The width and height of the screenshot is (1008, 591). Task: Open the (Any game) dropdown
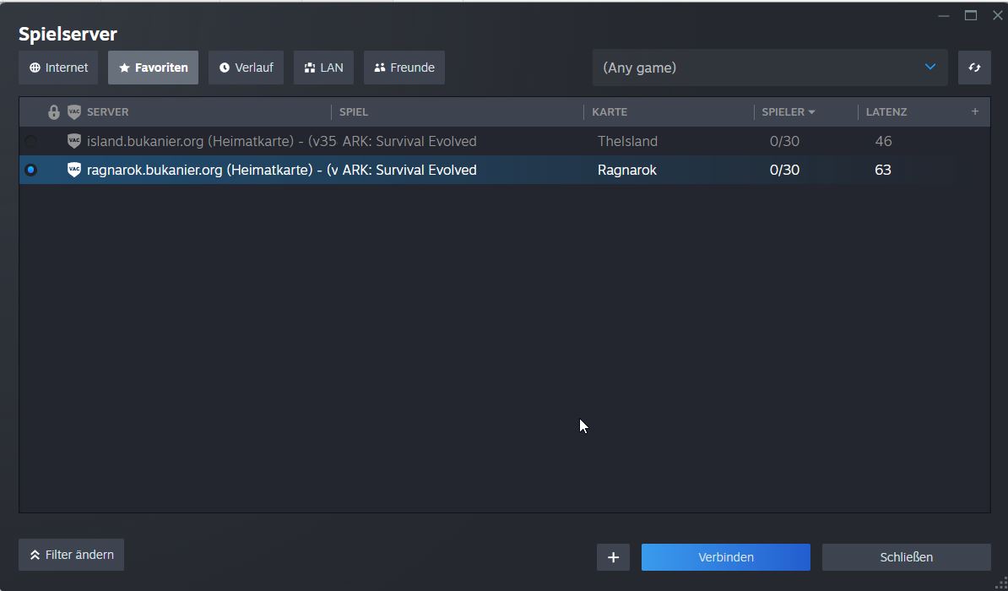click(769, 68)
